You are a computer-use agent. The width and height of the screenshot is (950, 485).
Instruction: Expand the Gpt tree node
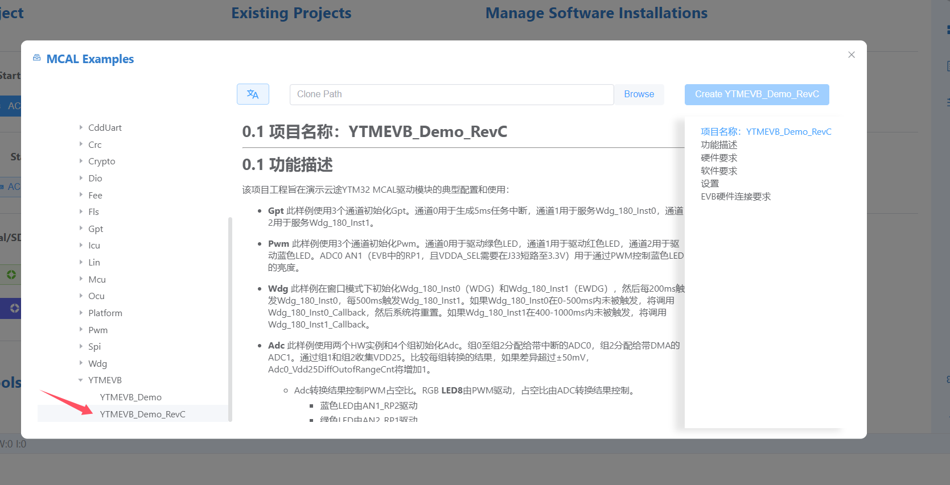click(81, 229)
